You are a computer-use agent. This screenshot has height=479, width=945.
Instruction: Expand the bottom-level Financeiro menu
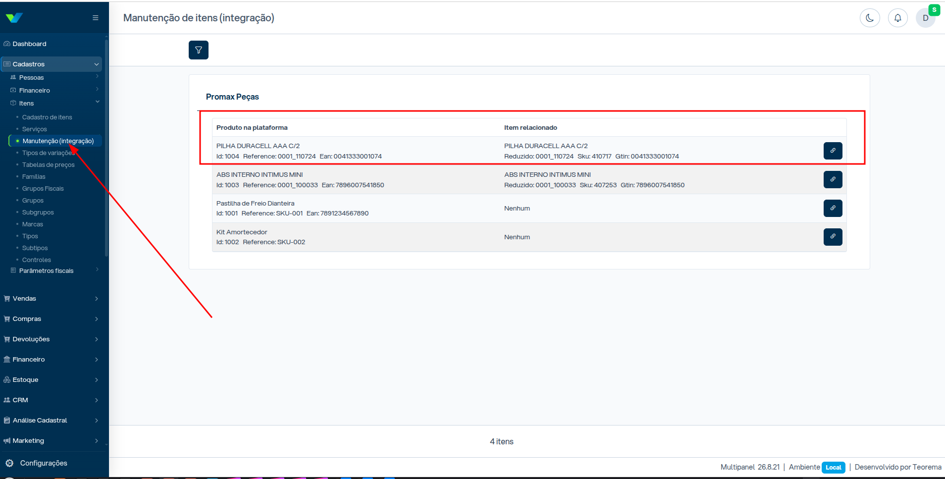click(x=52, y=360)
